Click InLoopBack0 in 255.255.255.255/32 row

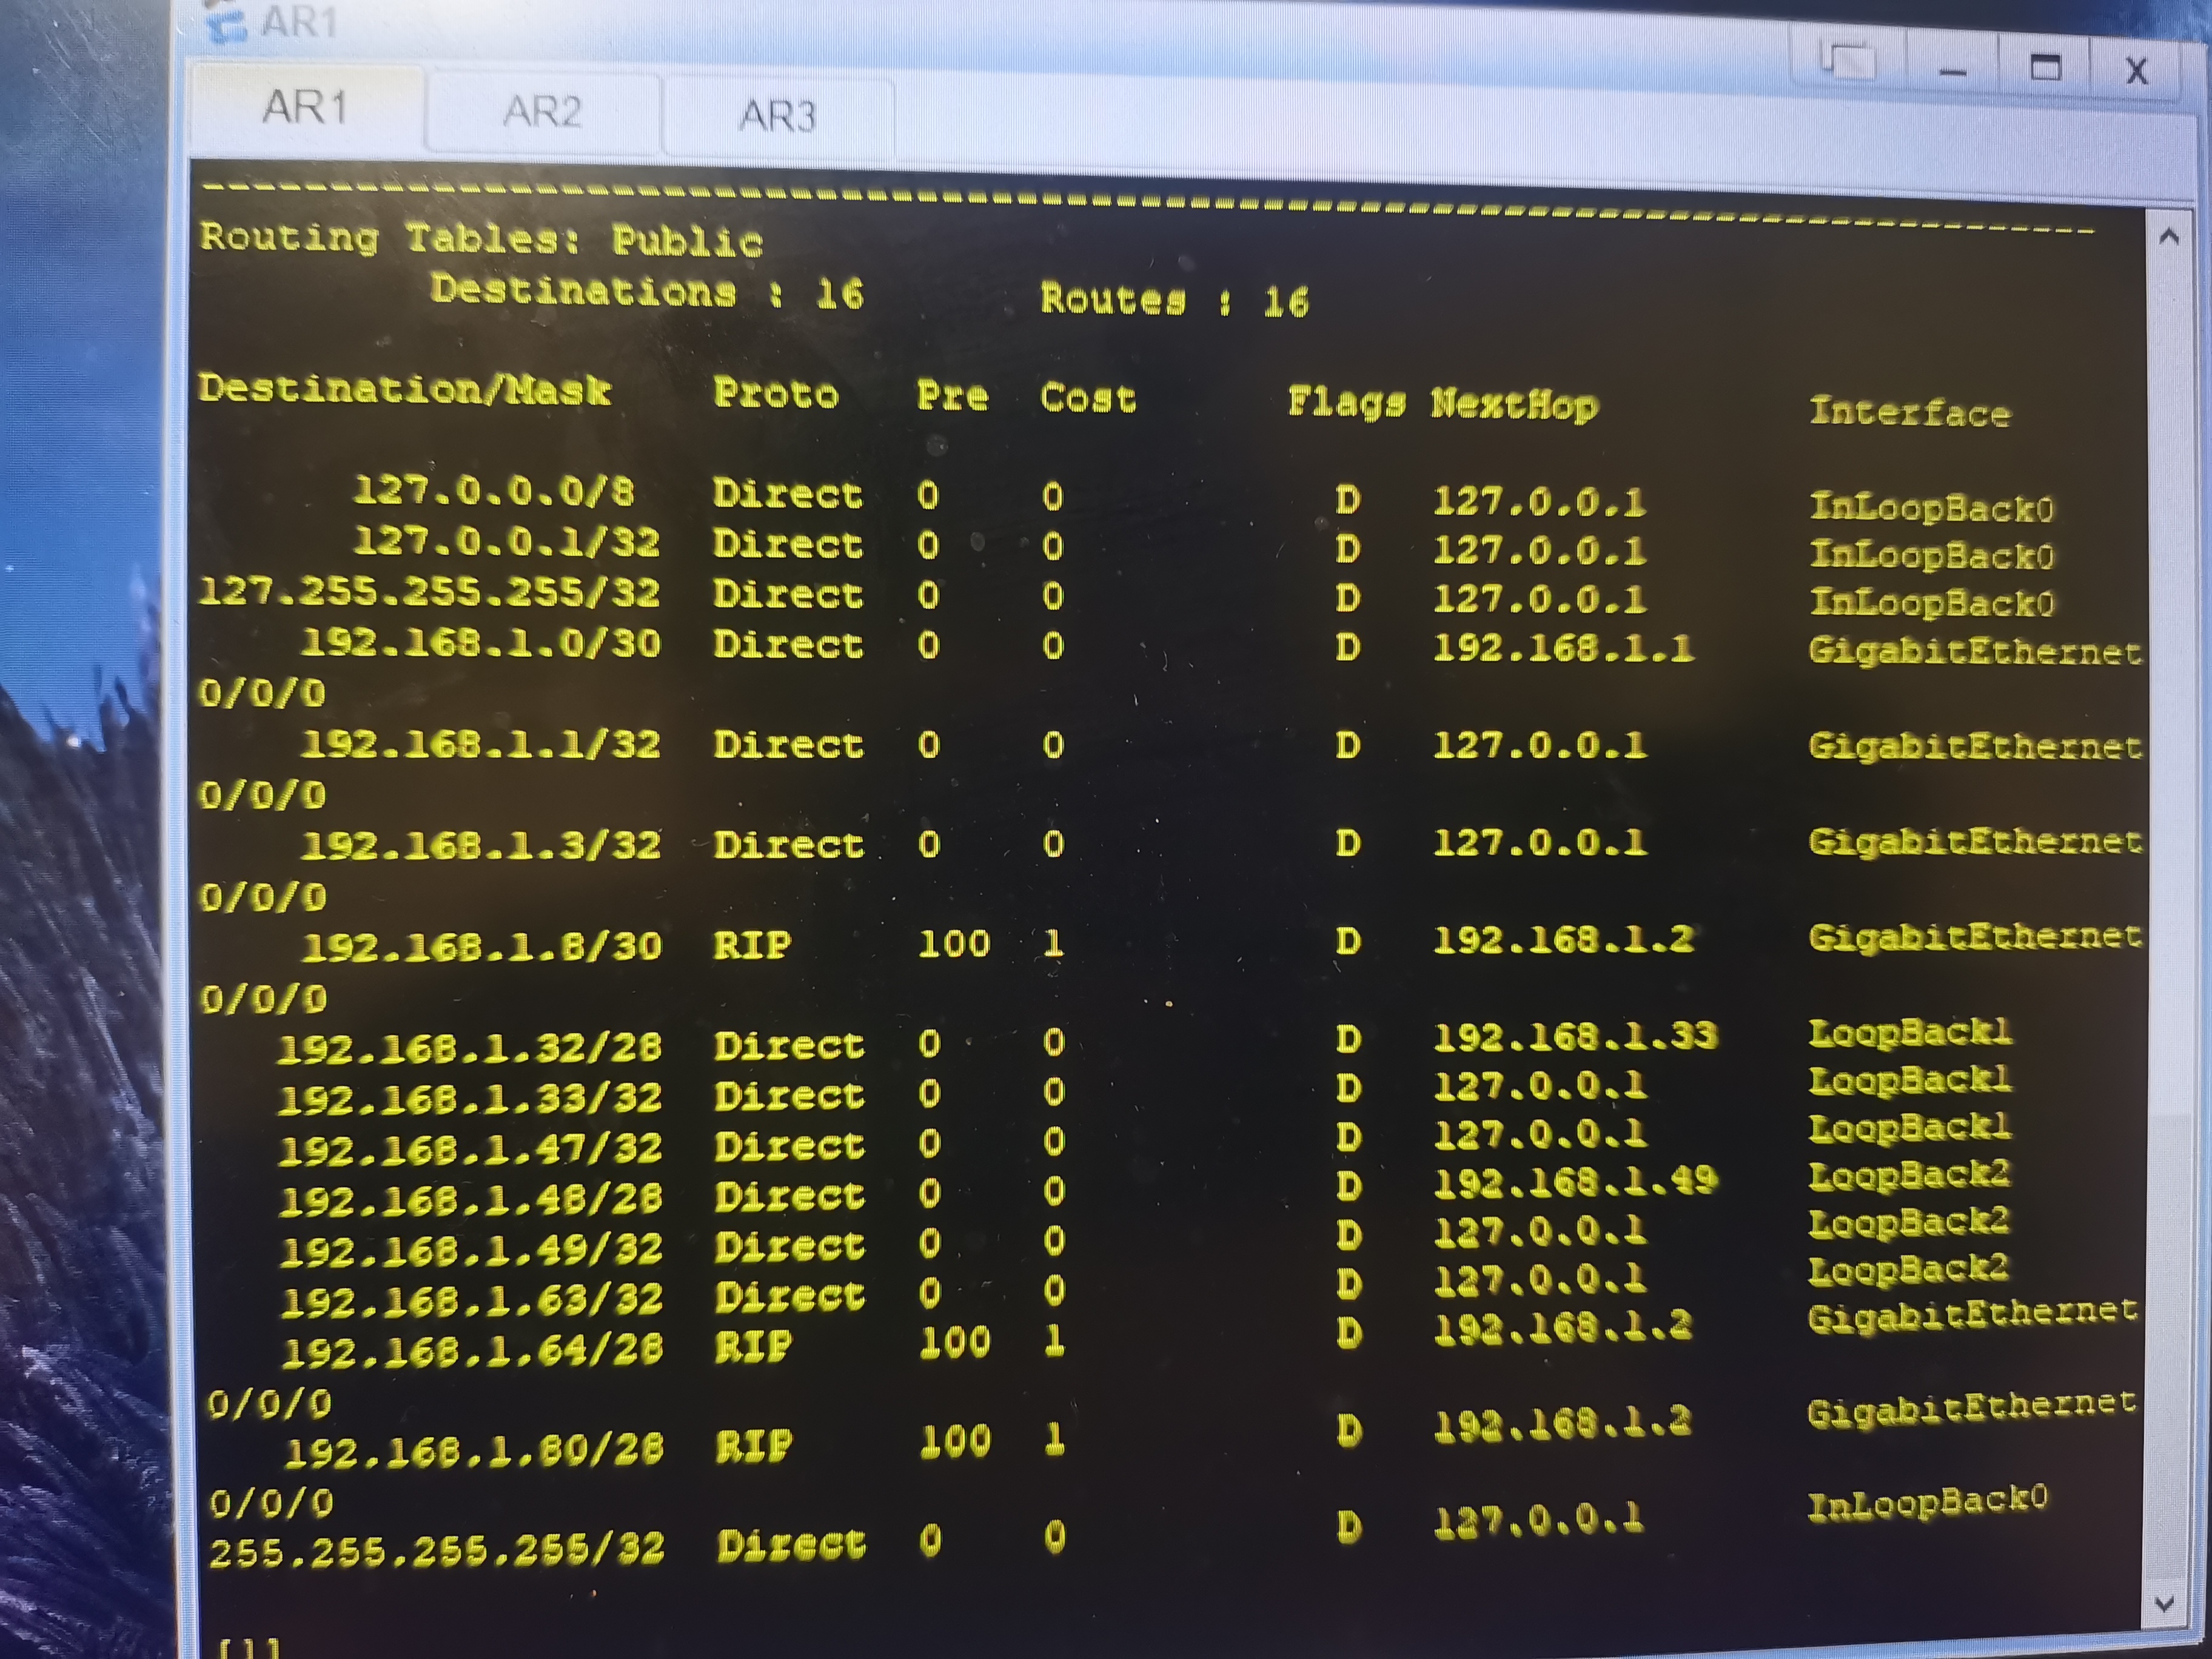[x=1928, y=1502]
